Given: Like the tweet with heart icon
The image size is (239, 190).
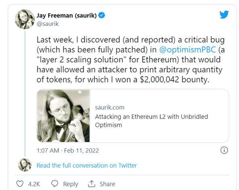Looking at the screenshot, I should 20,184.
